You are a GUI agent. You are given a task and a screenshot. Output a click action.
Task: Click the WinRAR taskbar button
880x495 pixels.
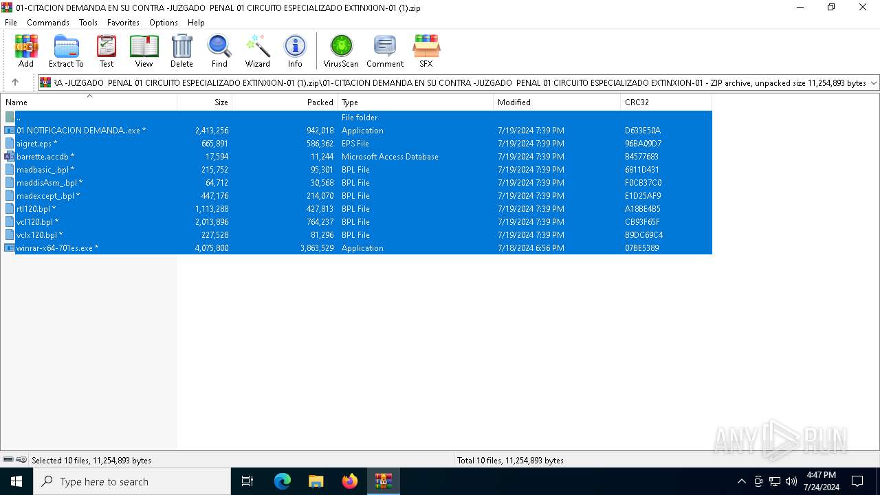coord(384,481)
